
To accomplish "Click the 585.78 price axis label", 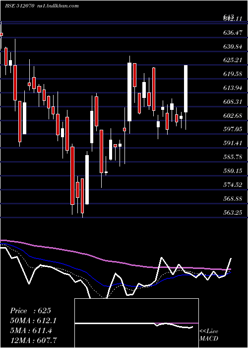I will coord(233,157).
